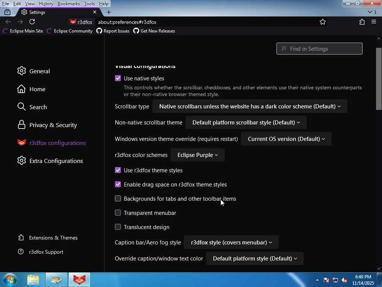Enable Backgrounds for tabs and other toolbar items
The image size is (382, 287).
(118, 198)
